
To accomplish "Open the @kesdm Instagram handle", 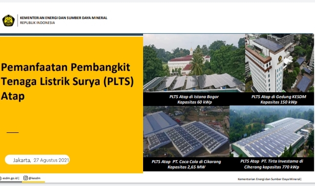I will click(34, 178).
